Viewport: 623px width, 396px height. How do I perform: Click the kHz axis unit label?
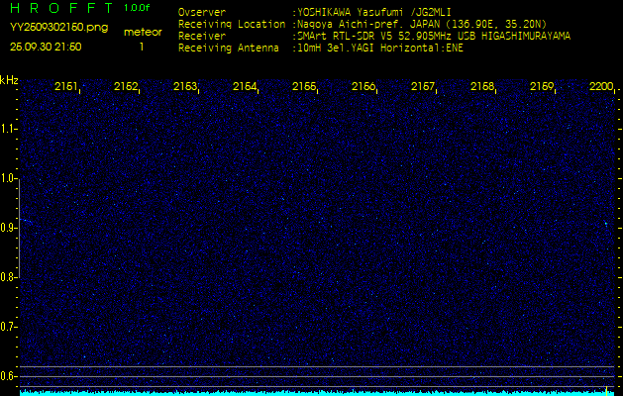(9, 80)
